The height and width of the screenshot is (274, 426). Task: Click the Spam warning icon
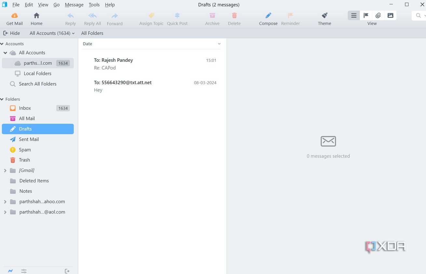[13, 150]
